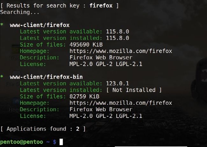Click the "Searching..." status line

20,12
